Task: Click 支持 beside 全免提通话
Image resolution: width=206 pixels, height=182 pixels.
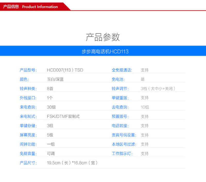Action: pyautogui.click(x=145, y=70)
